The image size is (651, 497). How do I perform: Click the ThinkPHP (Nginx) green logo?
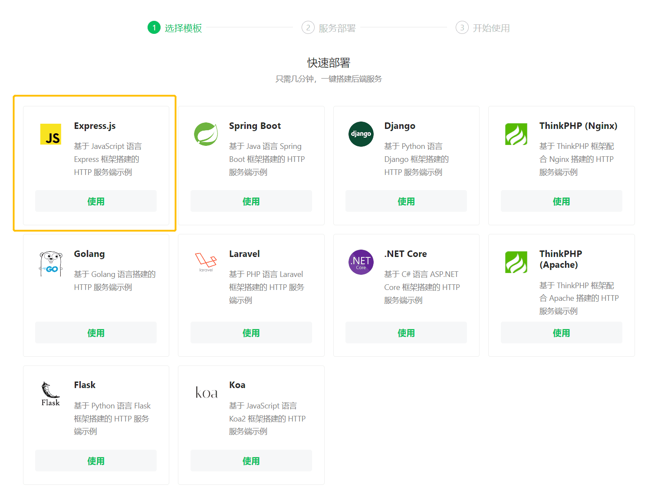pyautogui.click(x=516, y=134)
